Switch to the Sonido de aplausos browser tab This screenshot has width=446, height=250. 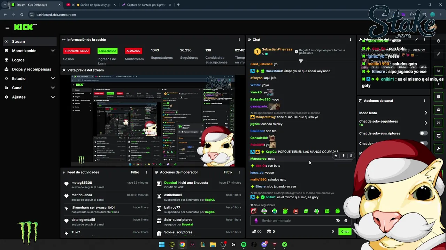pyautogui.click(x=91, y=5)
